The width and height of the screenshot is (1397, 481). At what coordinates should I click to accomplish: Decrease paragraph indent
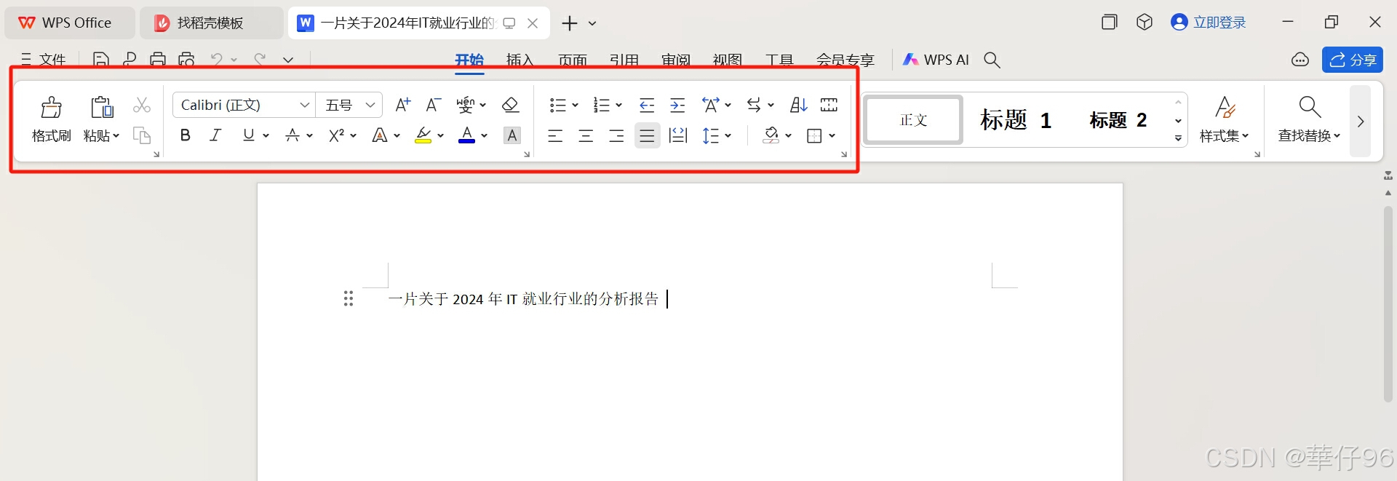click(x=647, y=106)
